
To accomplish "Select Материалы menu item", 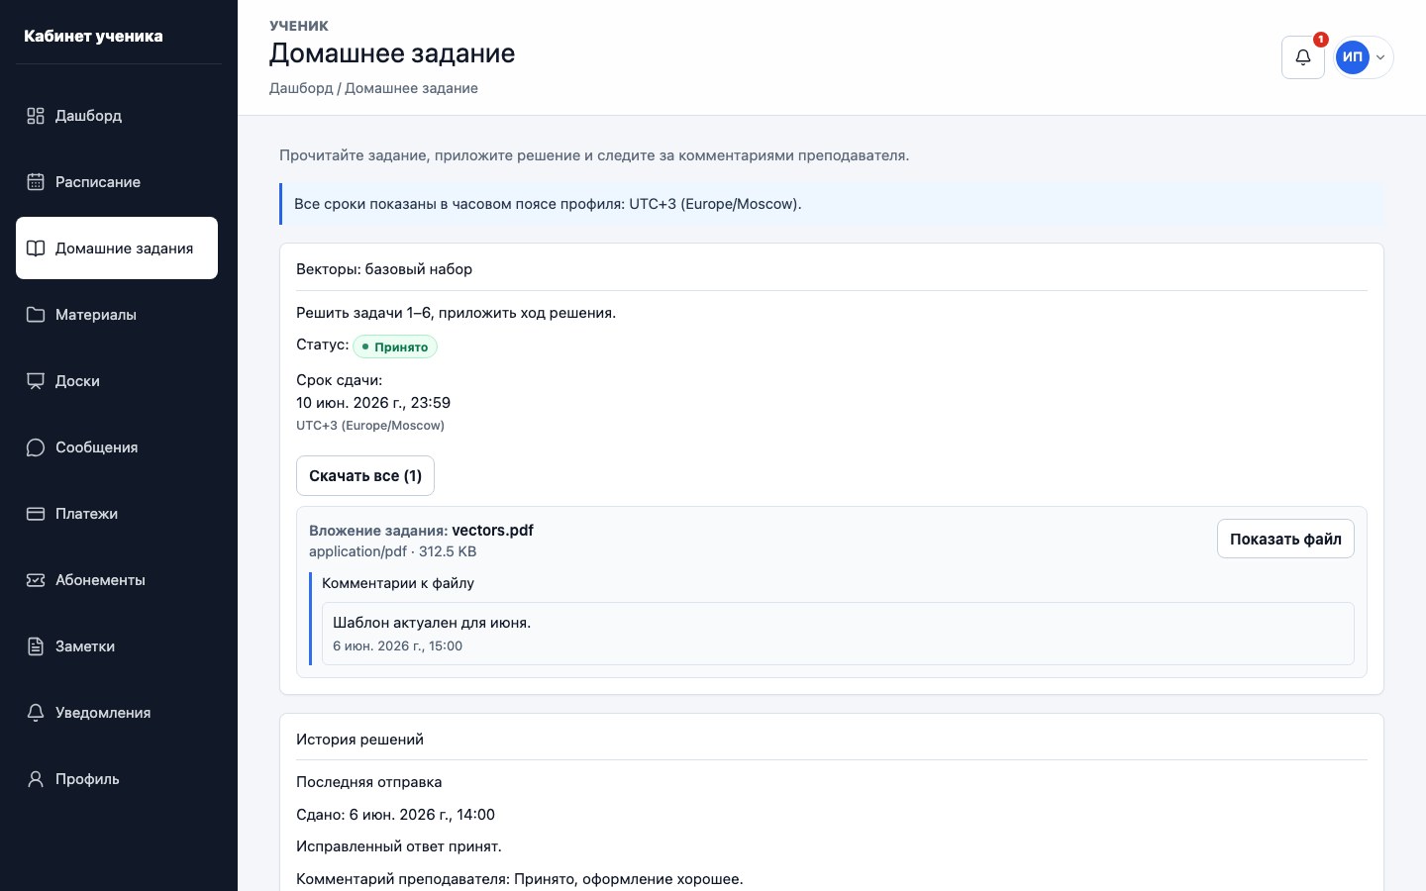I will (x=117, y=315).
